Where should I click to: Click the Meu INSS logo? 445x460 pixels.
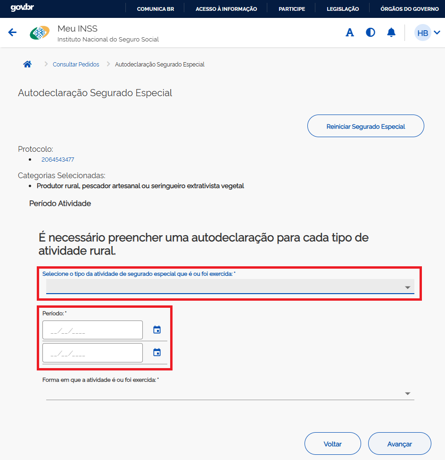click(x=39, y=33)
